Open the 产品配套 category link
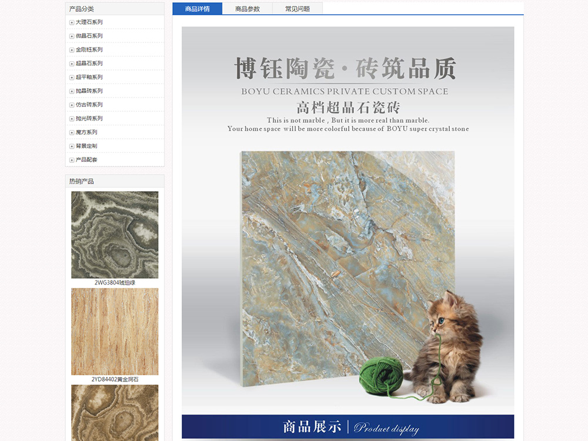Viewport: 588px width, 441px height. pos(86,160)
